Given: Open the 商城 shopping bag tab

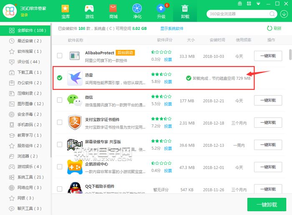Looking at the screenshot, I should point(113,12).
